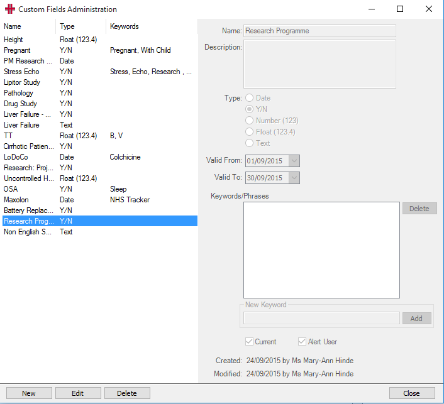Select the Liver Failure Text row

(x=100, y=125)
